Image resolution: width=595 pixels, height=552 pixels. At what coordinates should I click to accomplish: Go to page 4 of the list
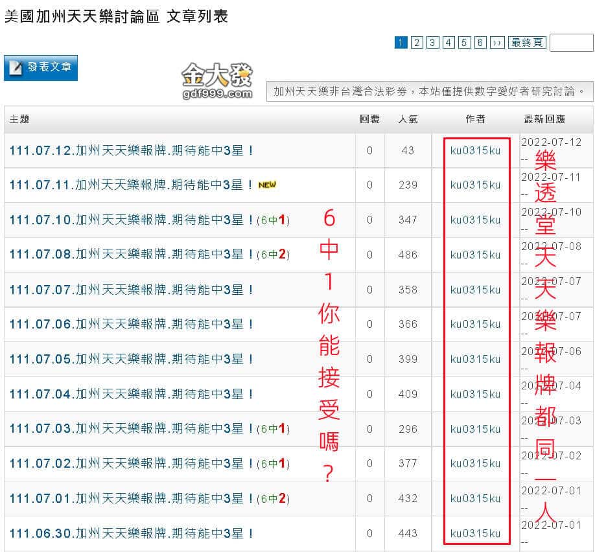click(x=449, y=43)
